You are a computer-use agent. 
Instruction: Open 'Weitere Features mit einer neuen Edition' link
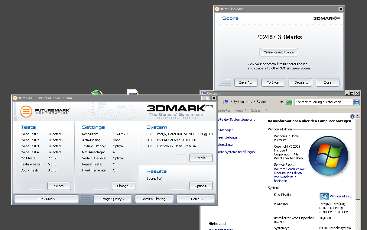(289, 175)
